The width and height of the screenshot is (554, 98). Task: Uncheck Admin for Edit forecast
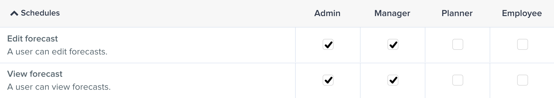(x=328, y=44)
